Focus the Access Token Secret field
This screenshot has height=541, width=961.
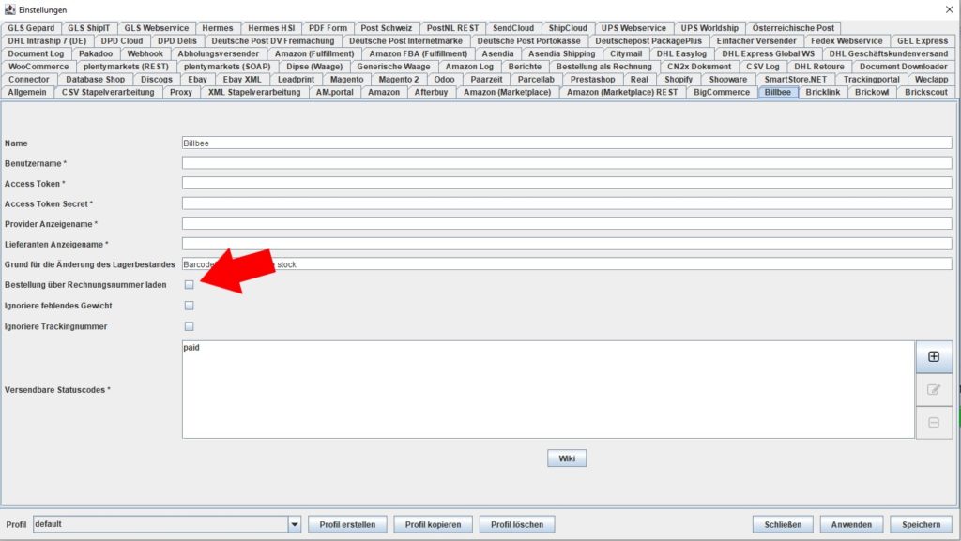(x=567, y=203)
